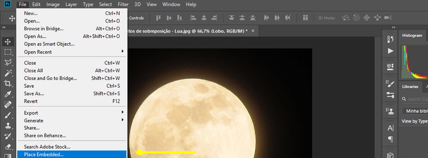Click the 3D rotate mode icon
Viewport: 428px width, 158px height.
tap(346, 18)
